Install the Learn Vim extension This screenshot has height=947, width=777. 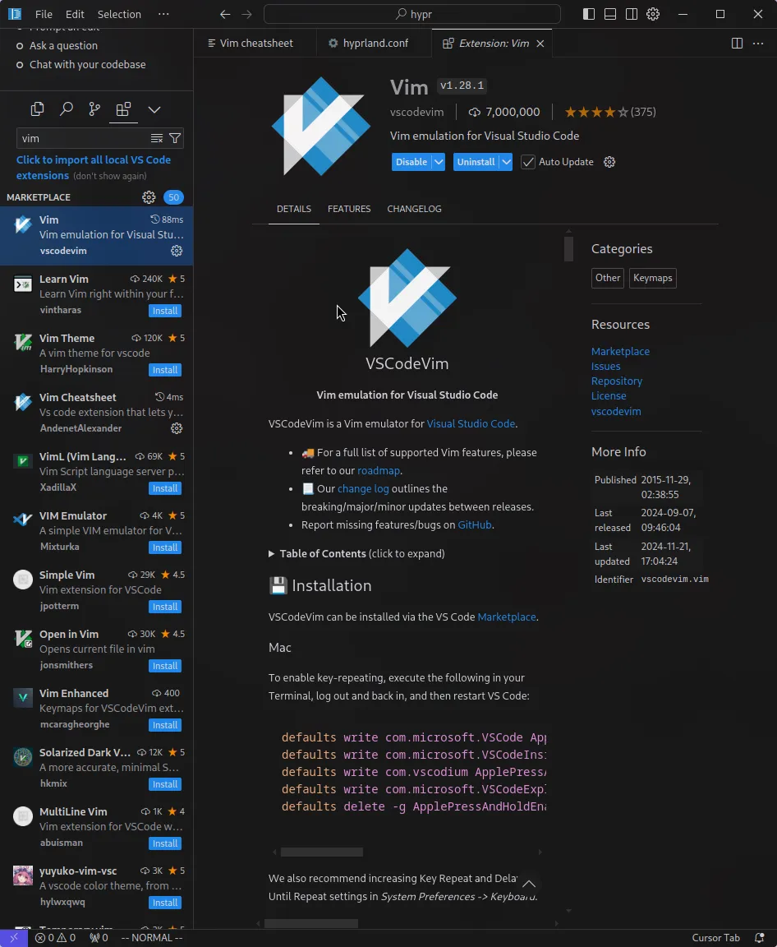tap(165, 311)
